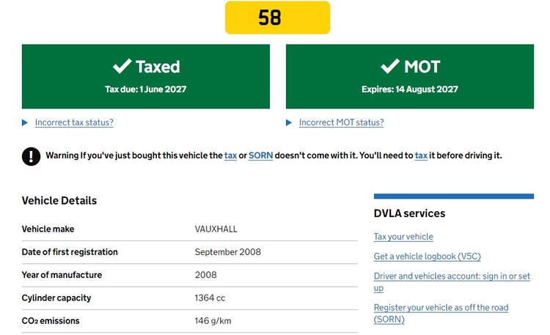
Task: Click the green MOT status panel
Action: pos(410,76)
